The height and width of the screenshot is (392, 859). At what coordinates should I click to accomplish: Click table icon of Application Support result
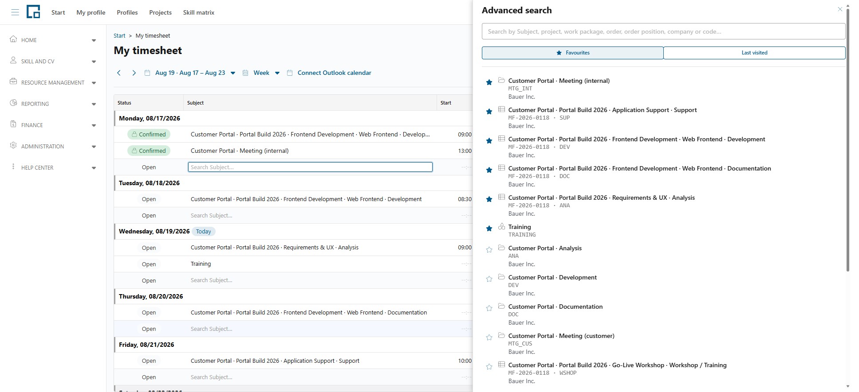point(501,109)
